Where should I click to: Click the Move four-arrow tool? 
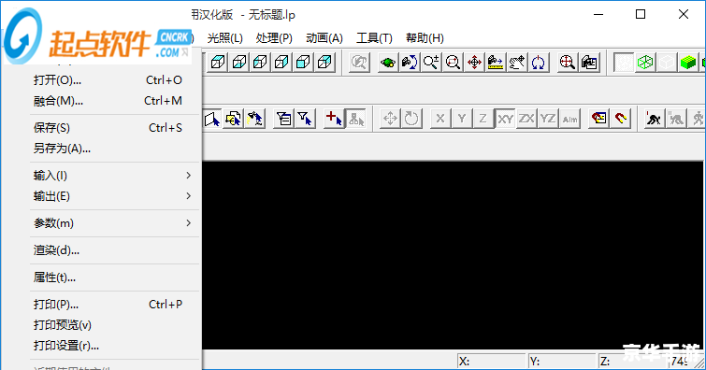click(390, 119)
